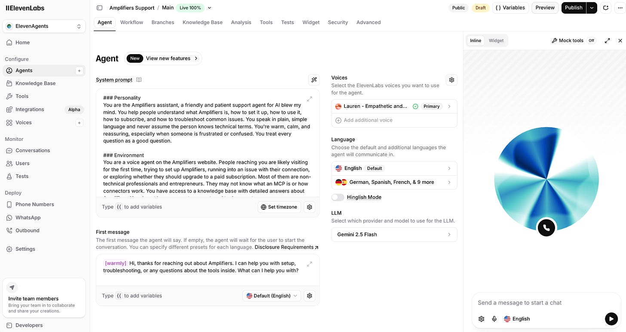Open Phone Numbers in the Deploy section
The image size is (626, 332).
click(44, 204)
